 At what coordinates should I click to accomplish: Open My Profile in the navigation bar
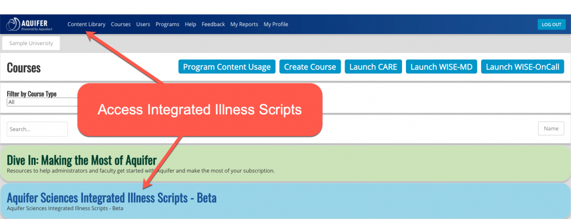click(275, 25)
